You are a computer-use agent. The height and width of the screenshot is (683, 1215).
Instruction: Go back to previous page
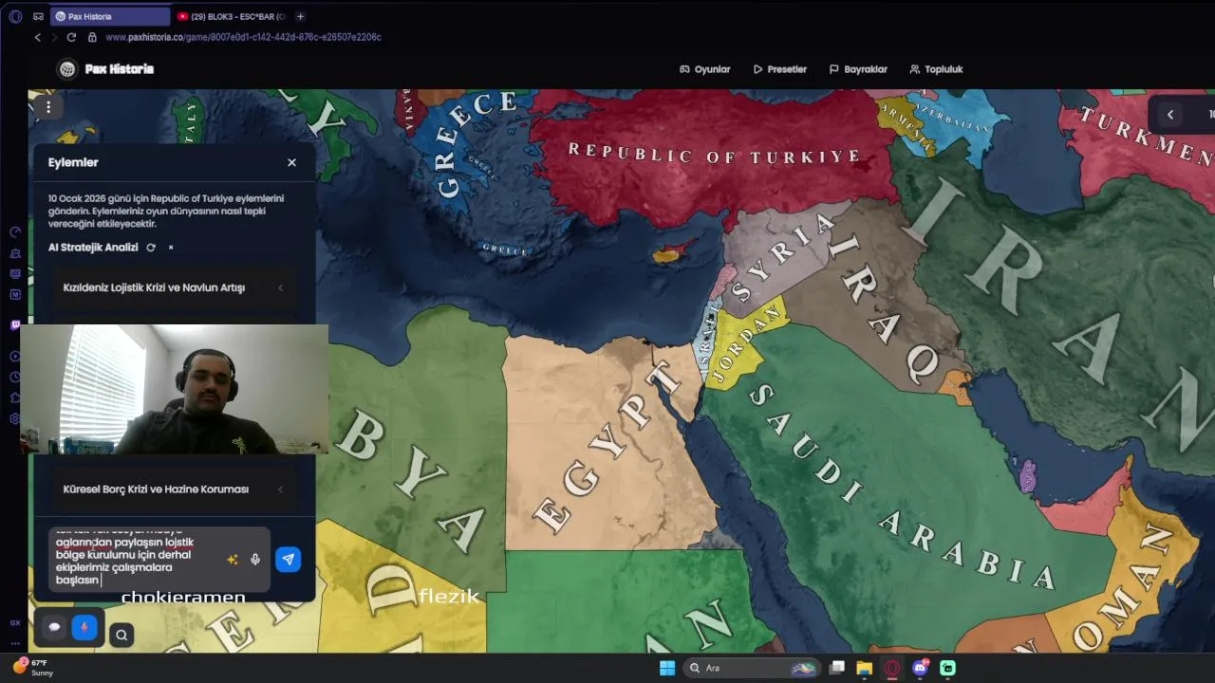(x=38, y=37)
